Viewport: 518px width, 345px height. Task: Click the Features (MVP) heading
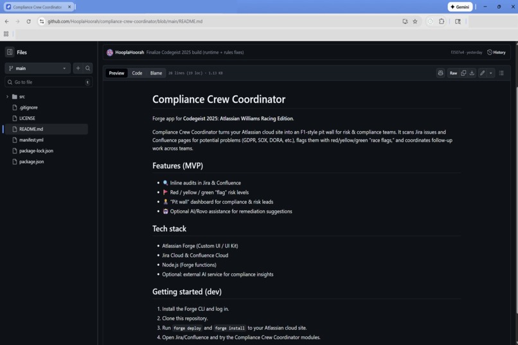[178, 166]
